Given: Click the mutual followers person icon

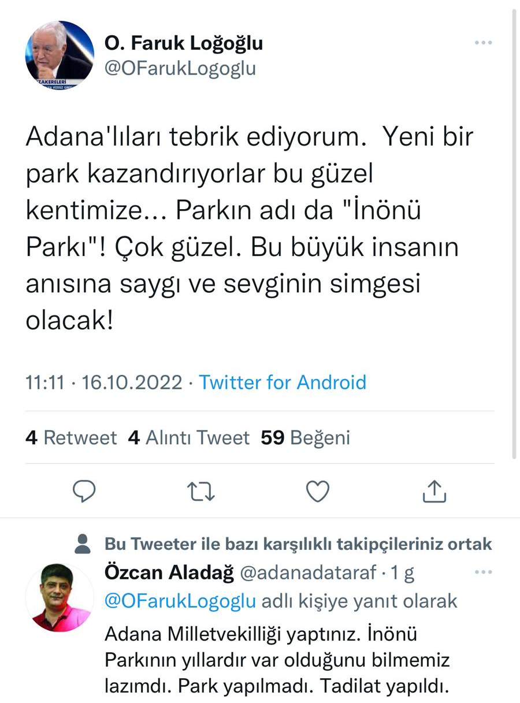Looking at the screenshot, I should (83, 544).
